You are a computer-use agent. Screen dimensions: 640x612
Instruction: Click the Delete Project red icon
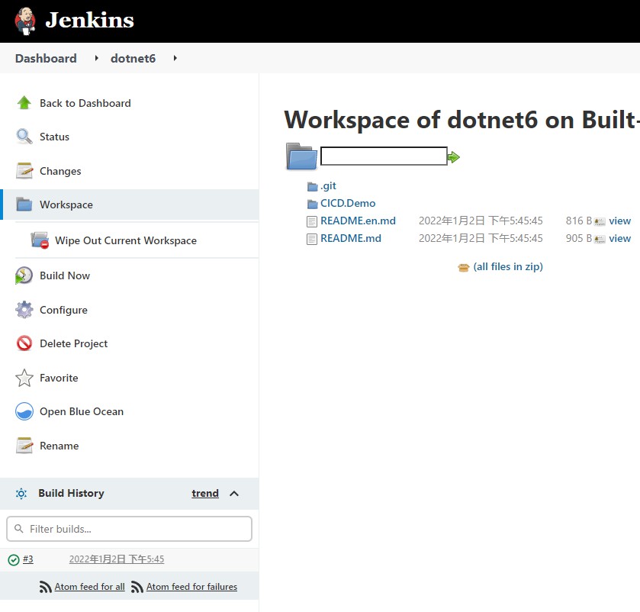tap(24, 343)
